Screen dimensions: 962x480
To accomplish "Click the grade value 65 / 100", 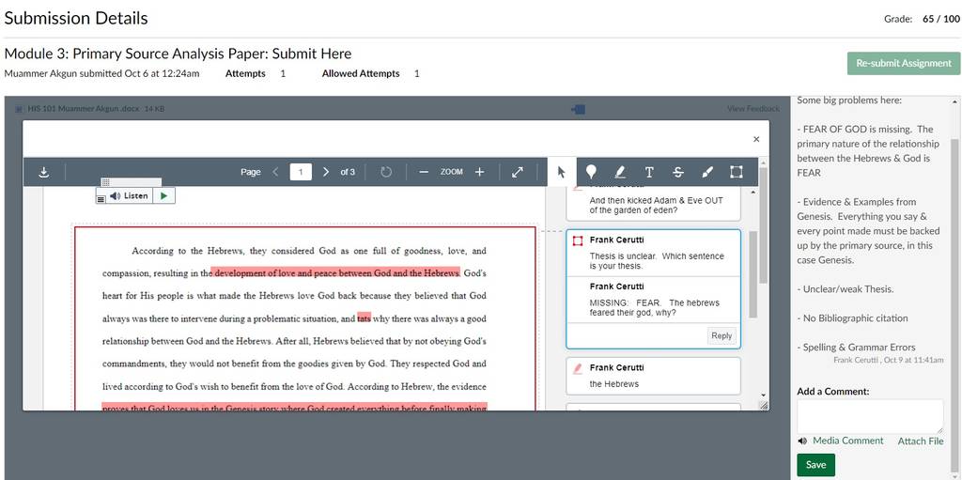I will [x=941, y=19].
